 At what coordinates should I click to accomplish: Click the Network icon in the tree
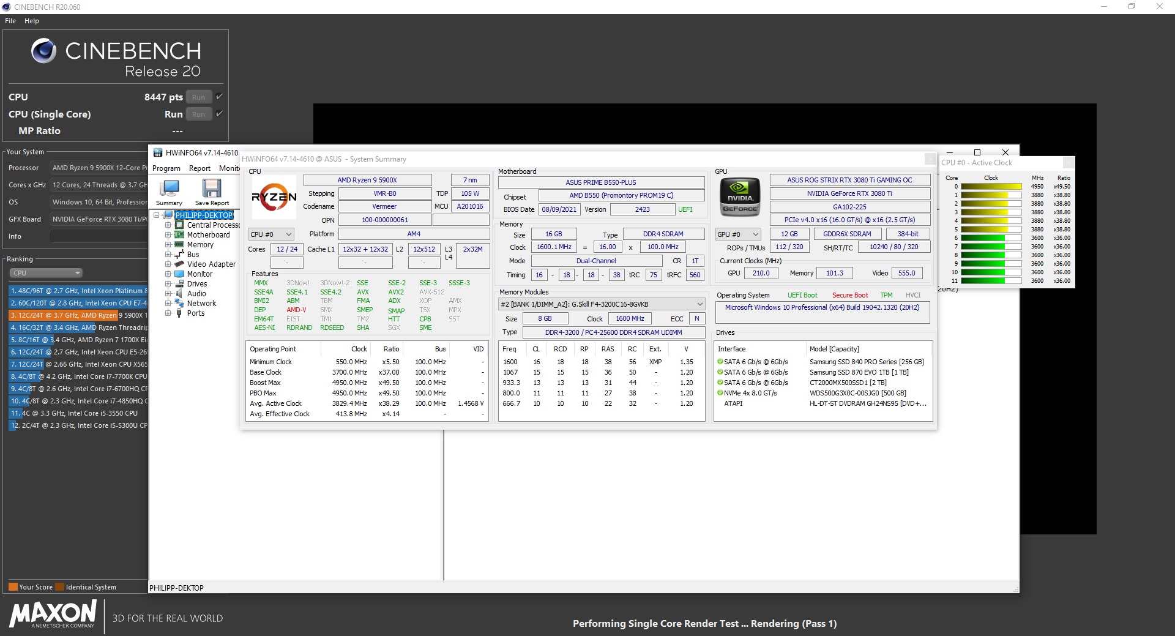[x=179, y=303]
